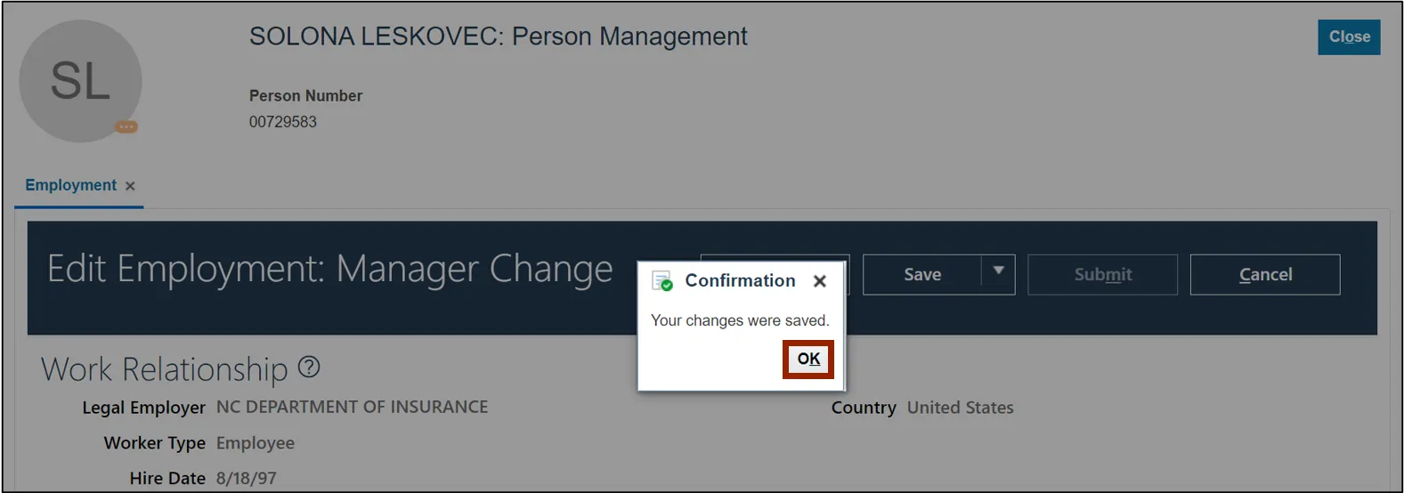Click the Worker Type value Employee

click(256, 443)
